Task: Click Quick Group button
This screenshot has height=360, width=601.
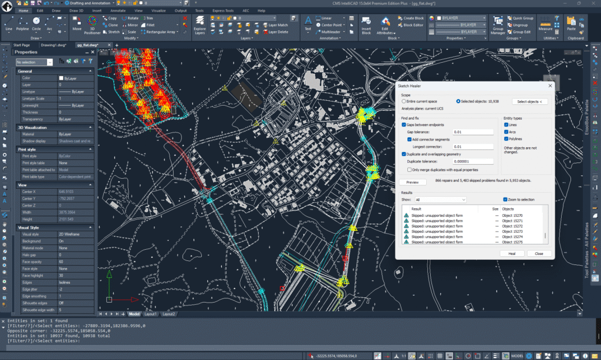Action: pyautogui.click(x=520, y=18)
